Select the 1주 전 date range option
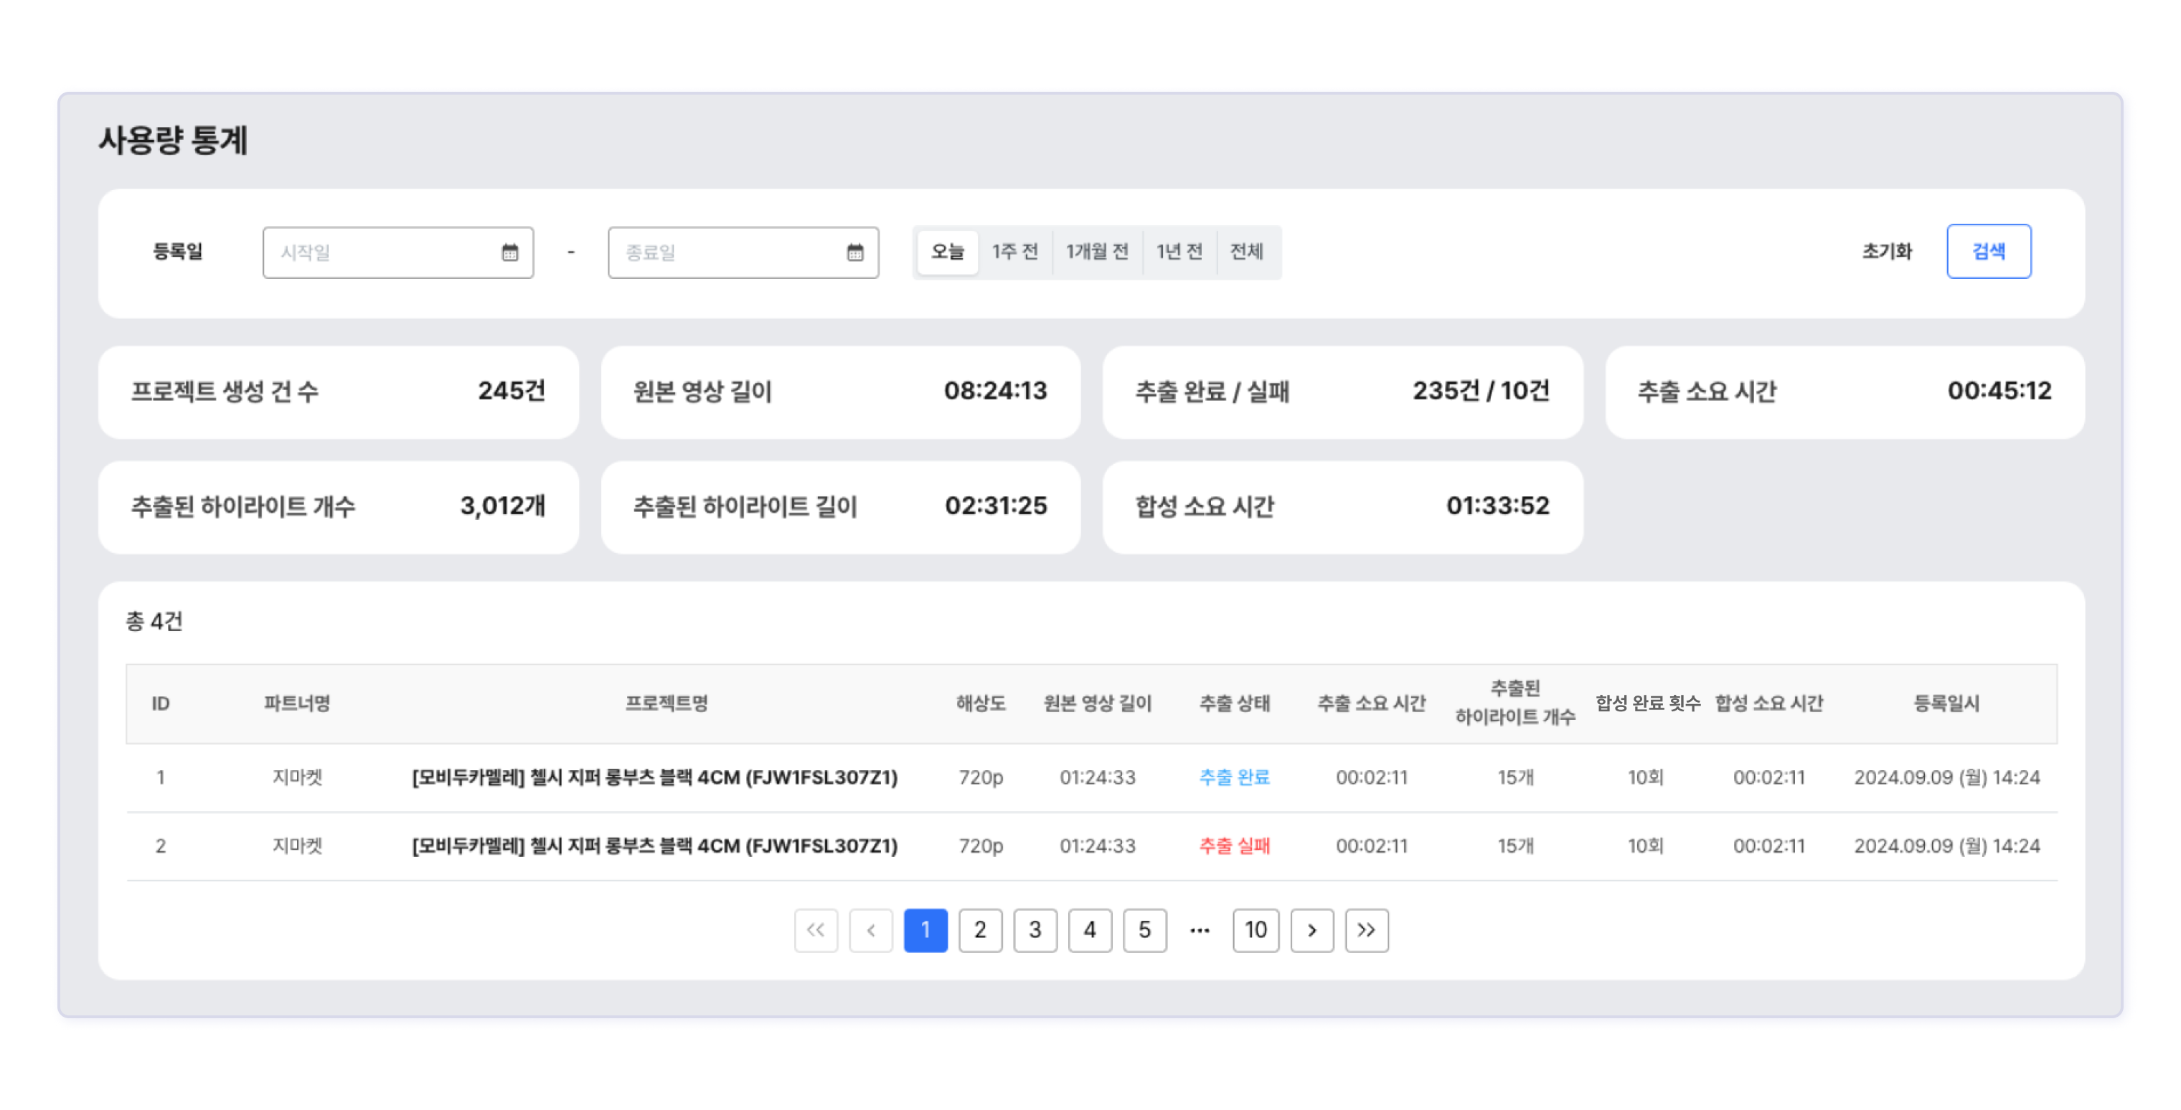The width and height of the screenshot is (2181, 1110). [x=1014, y=251]
